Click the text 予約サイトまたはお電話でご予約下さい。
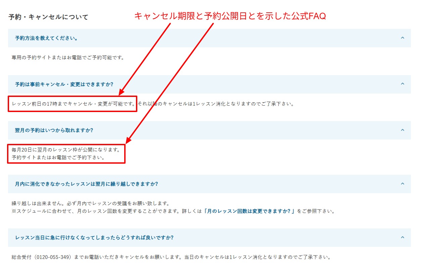422x271 pixels. 58,157
